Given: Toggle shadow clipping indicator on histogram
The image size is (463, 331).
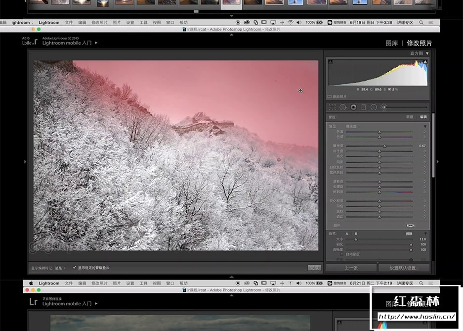Looking at the screenshot, I should 331,62.
